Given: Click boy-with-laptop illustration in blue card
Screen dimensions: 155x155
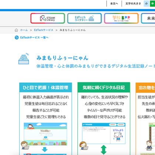Looking at the screenshot, I should pos(25,145).
